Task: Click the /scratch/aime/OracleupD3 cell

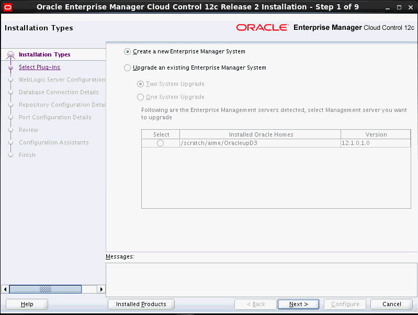Action: [x=261, y=143]
